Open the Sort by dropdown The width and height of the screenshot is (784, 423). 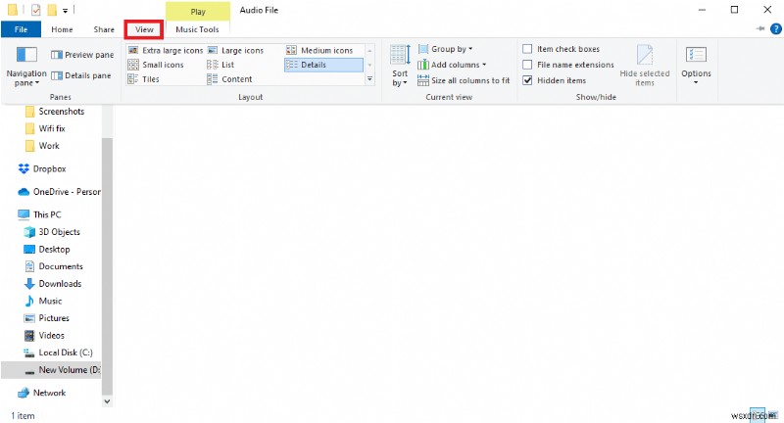point(400,67)
